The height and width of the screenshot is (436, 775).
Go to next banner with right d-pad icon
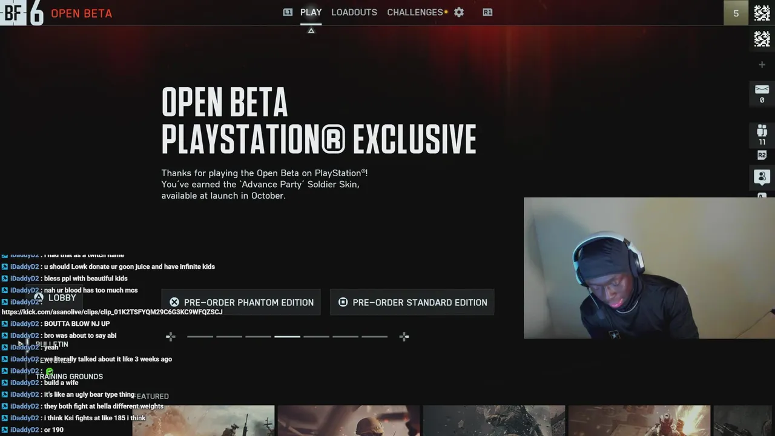[404, 337]
